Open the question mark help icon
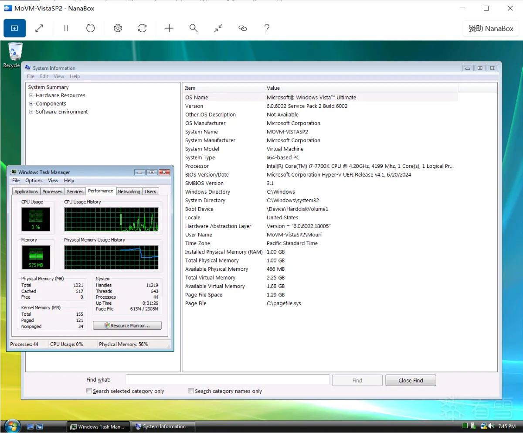523x433 pixels. coord(267,28)
